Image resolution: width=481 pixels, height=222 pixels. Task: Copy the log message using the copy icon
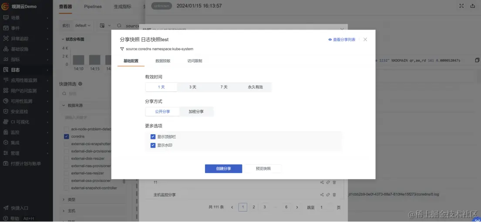click(x=477, y=60)
